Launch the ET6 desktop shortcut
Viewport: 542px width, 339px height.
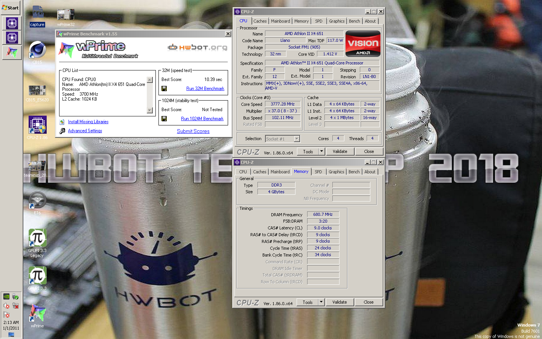coord(37,203)
